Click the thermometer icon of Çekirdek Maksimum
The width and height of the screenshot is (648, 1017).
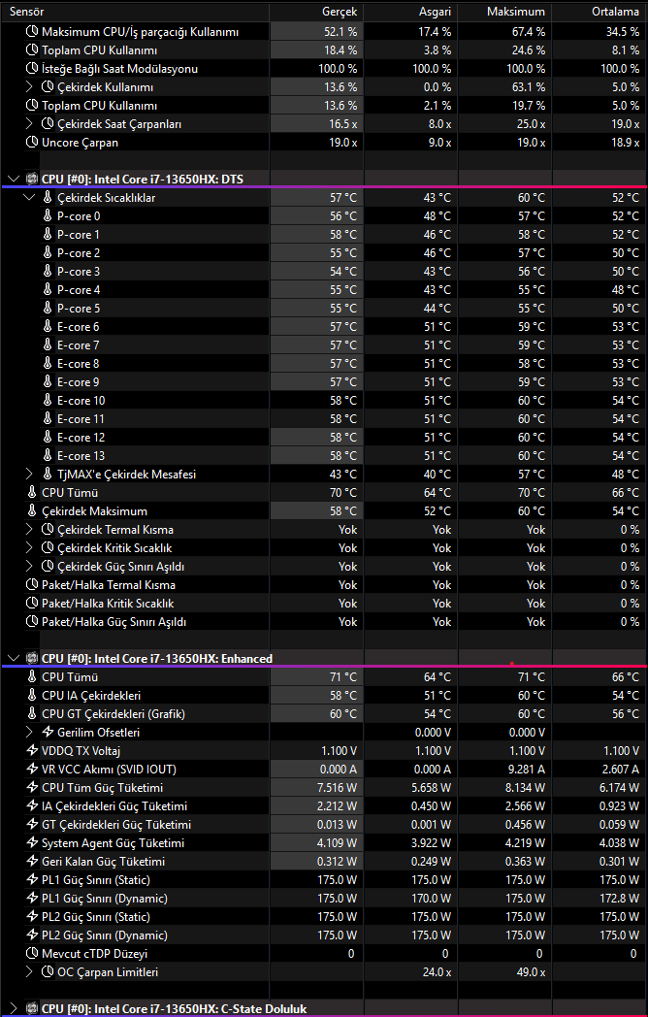32,510
